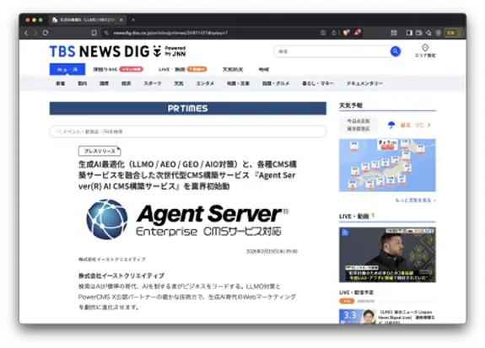
Task: Click the Brave Rewards triangle icon
Action: (358, 33)
